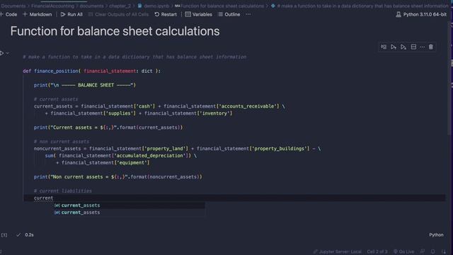Click the notification bell in status bar

tap(432, 251)
